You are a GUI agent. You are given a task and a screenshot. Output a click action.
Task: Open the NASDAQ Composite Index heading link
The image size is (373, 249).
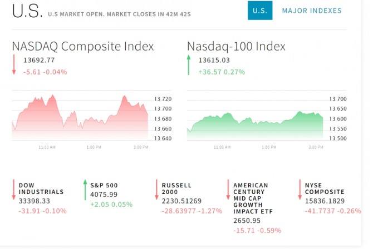pyautogui.click(x=83, y=46)
